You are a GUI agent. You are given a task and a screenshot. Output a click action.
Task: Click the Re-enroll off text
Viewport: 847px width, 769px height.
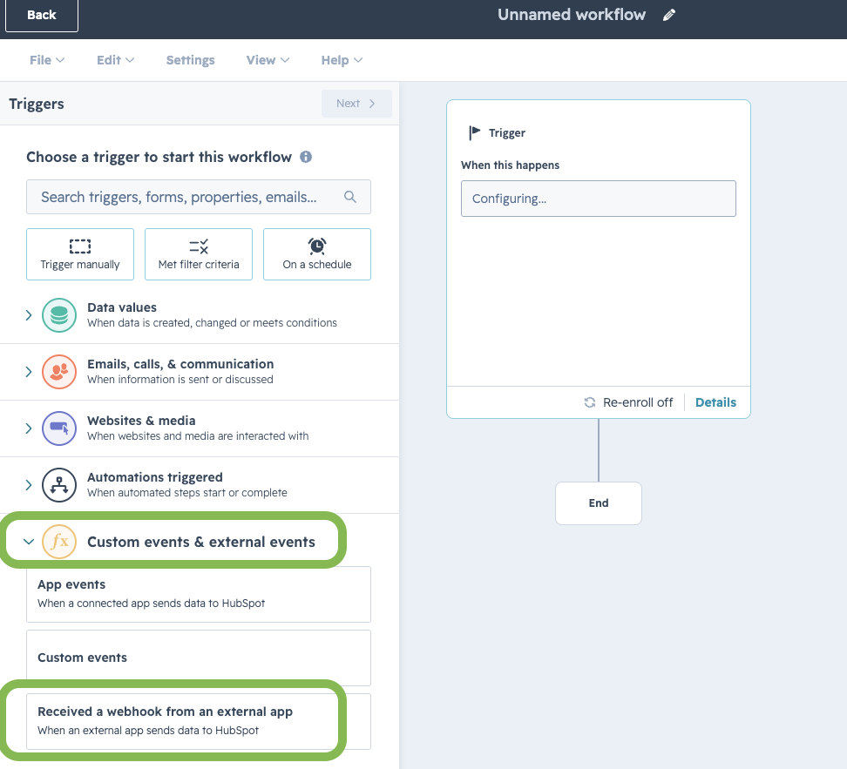638,402
